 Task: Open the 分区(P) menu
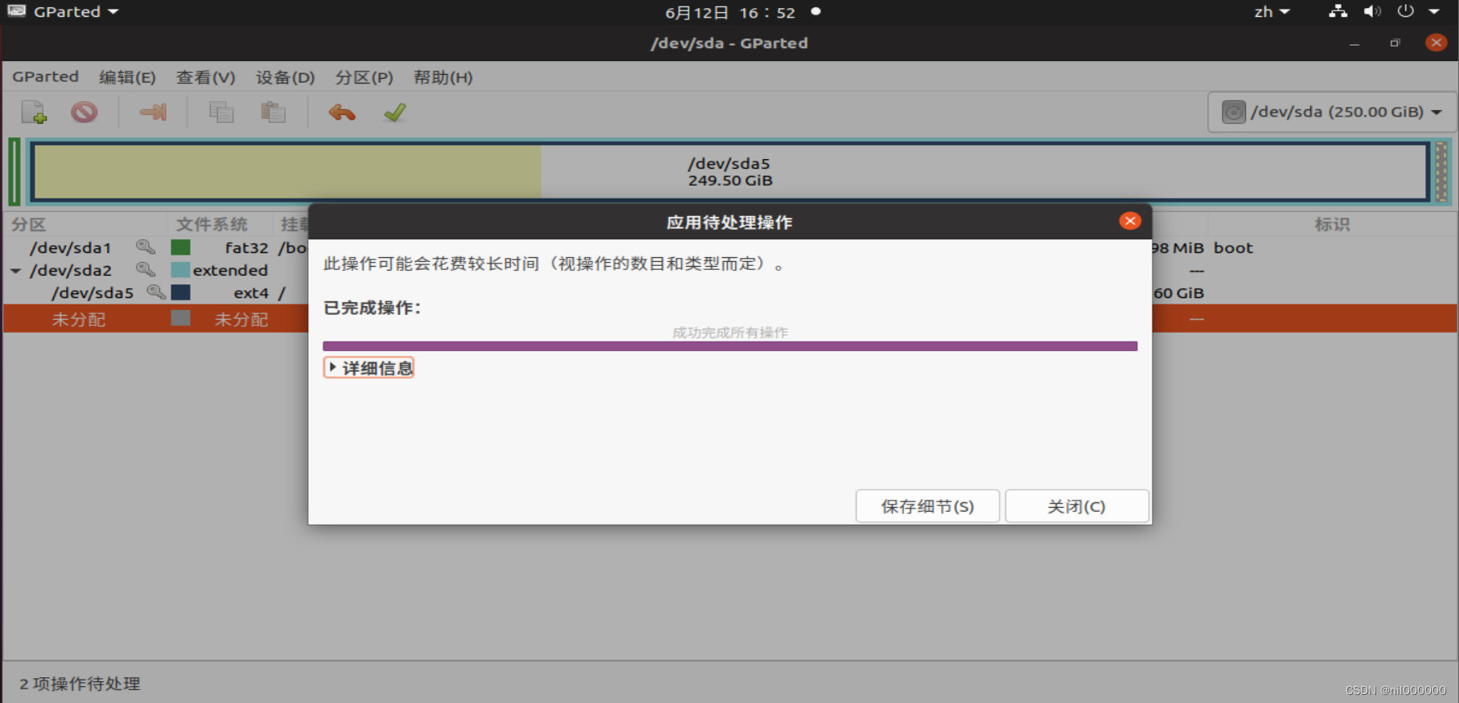tap(364, 77)
